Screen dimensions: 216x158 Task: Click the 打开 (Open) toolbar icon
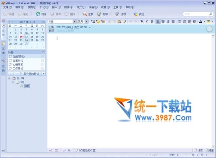38,14
